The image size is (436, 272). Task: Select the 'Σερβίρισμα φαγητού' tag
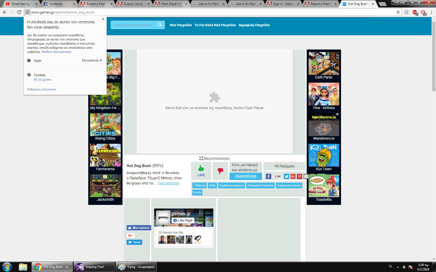(231, 185)
